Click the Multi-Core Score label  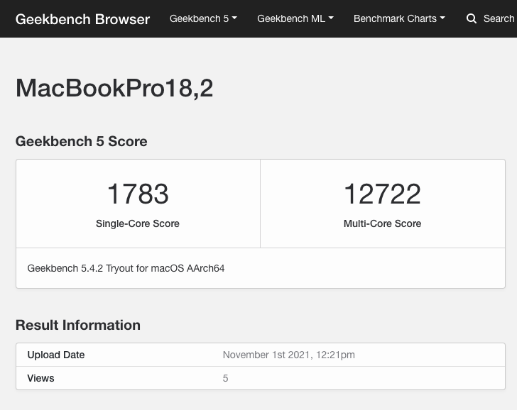382,223
